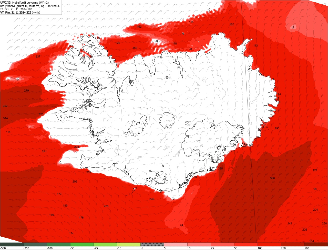
Task: Click the flux value 208 on the map
Action: pos(77,147)
